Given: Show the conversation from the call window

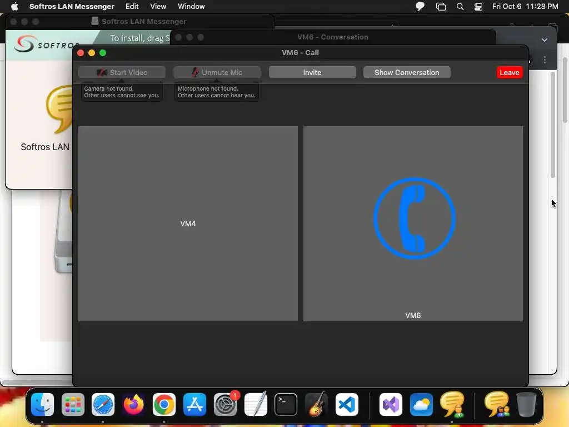Looking at the screenshot, I should tap(407, 72).
